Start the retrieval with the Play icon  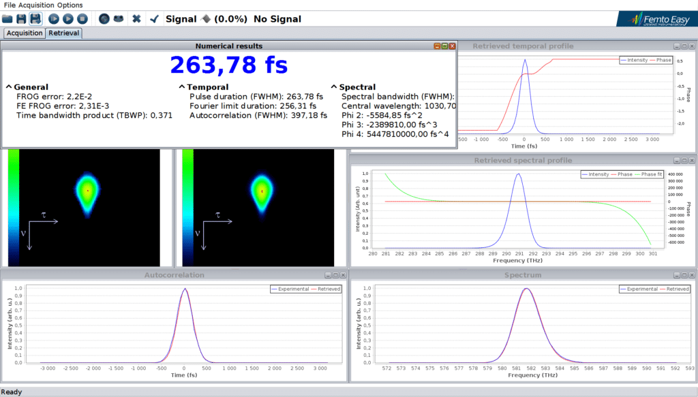[x=68, y=18]
